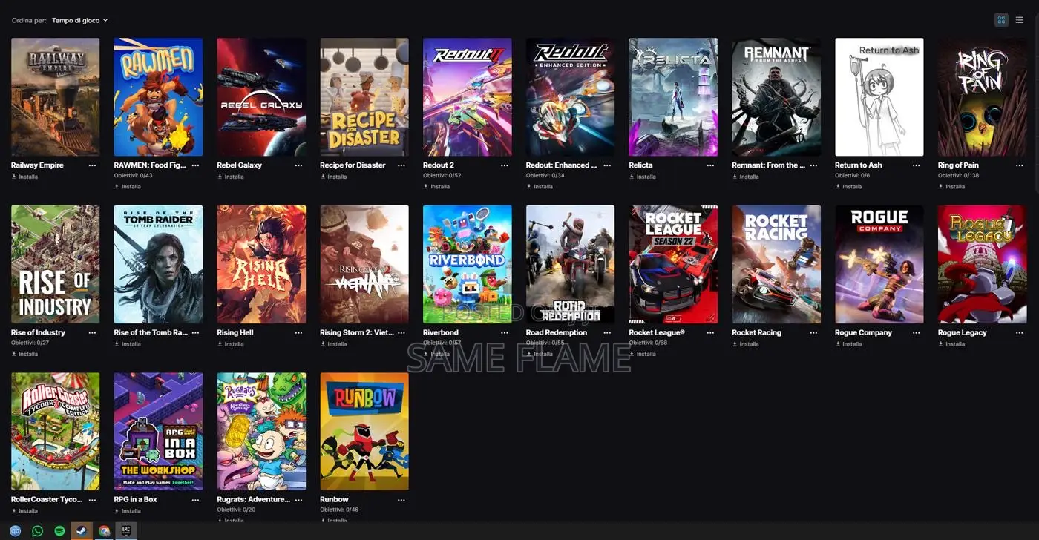Screen dimensions: 1039x540
Task: Open Google Chrome from the taskbar
Action: coord(105,531)
